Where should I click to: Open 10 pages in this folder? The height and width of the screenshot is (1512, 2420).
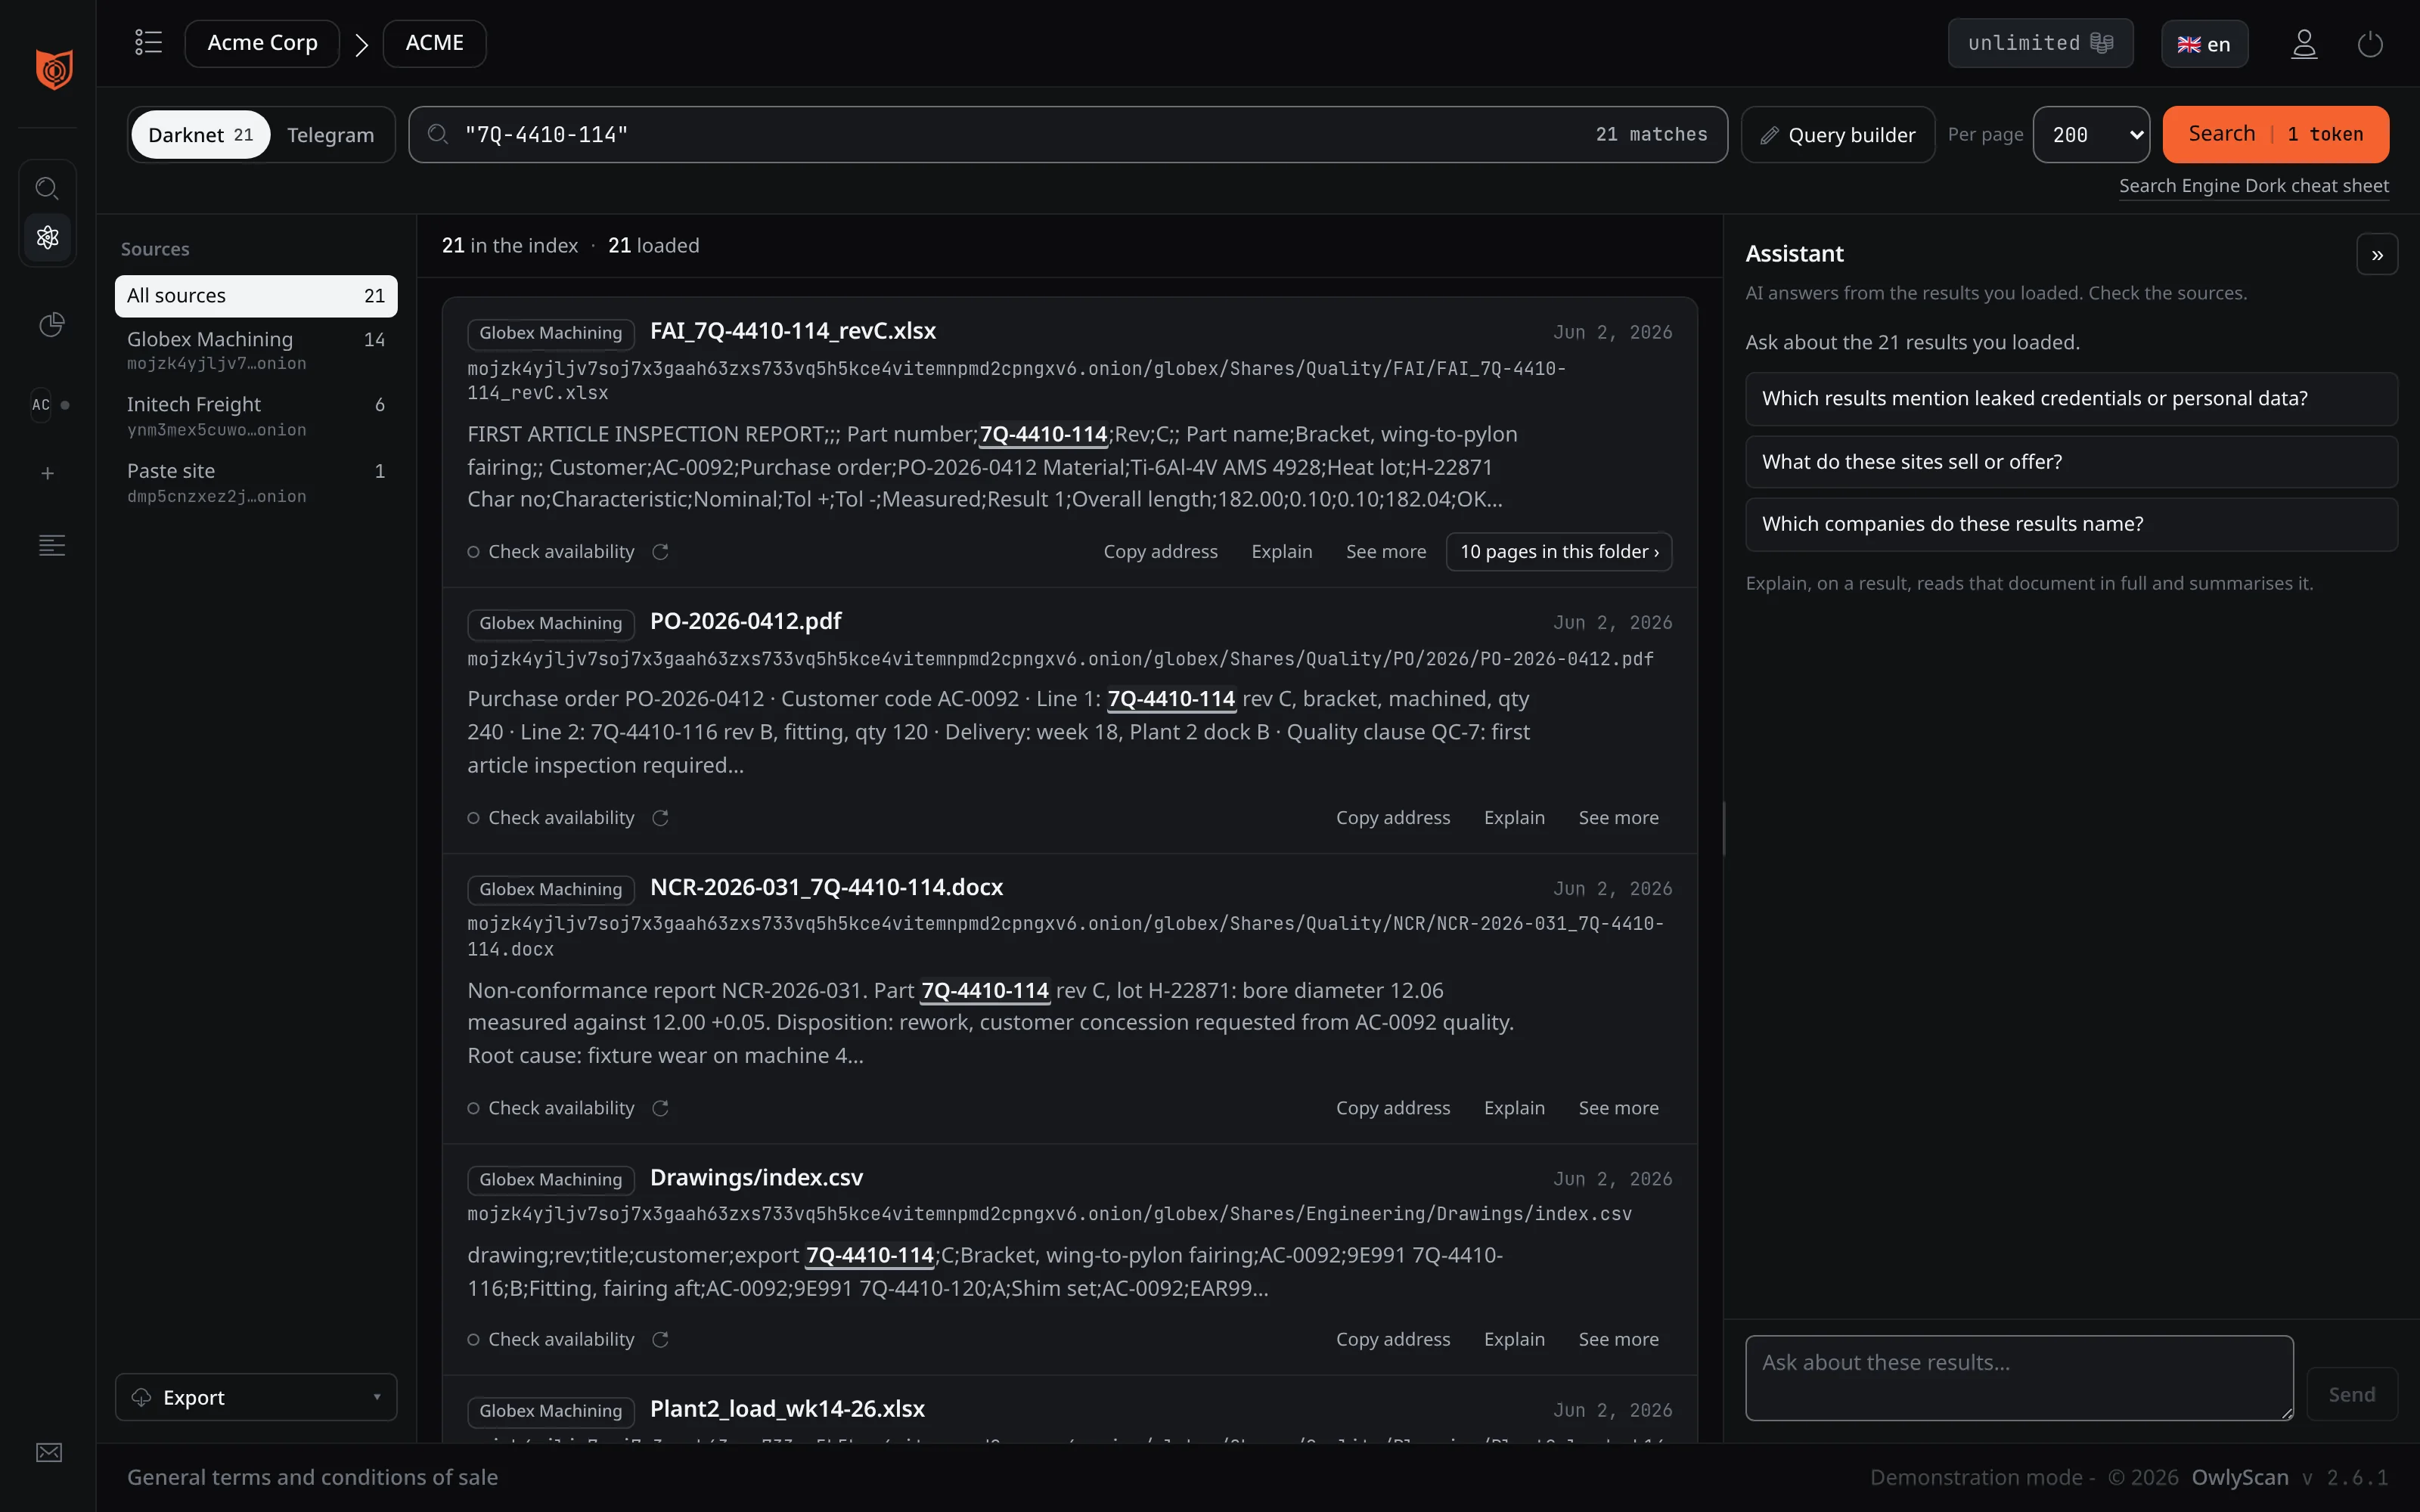pyautogui.click(x=1559, y=552)
